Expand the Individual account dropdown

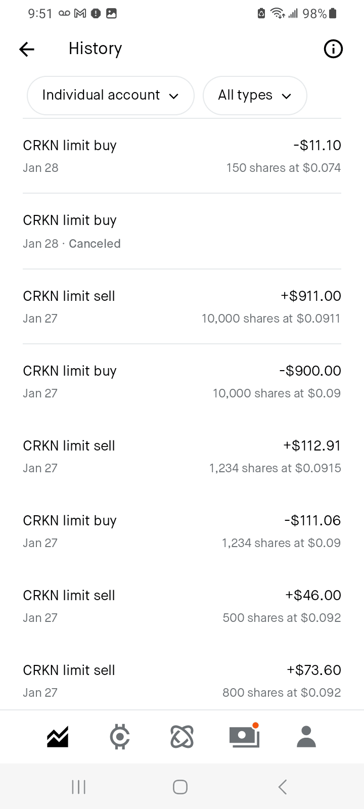[110, 96]
